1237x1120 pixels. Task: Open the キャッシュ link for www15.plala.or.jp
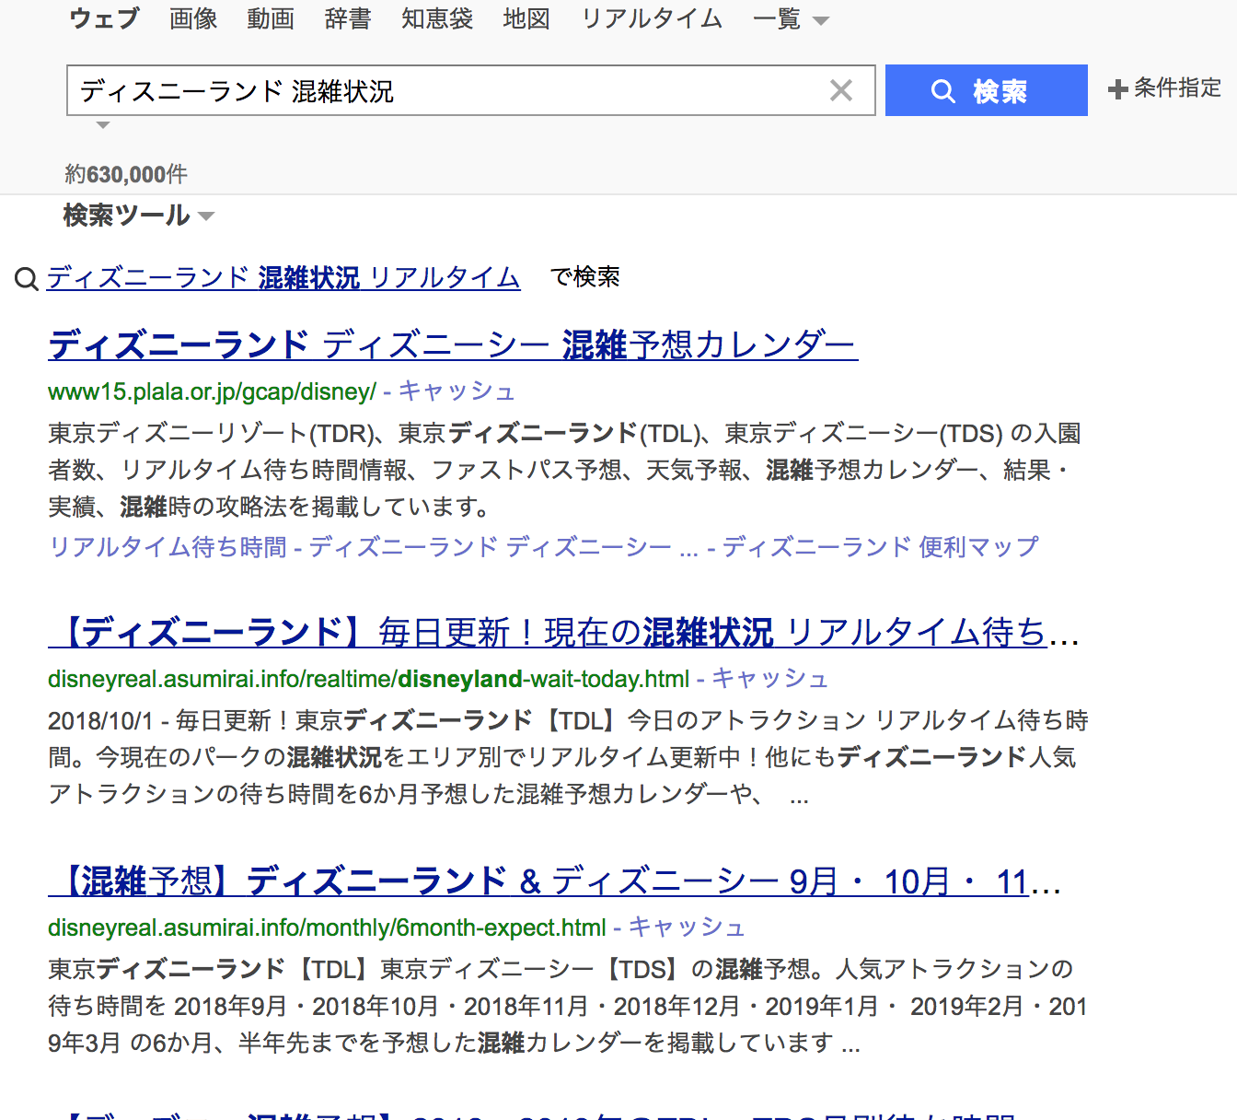coord(457,391)
